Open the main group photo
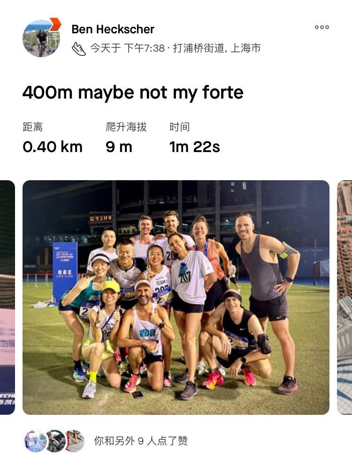 coord(176,297)
